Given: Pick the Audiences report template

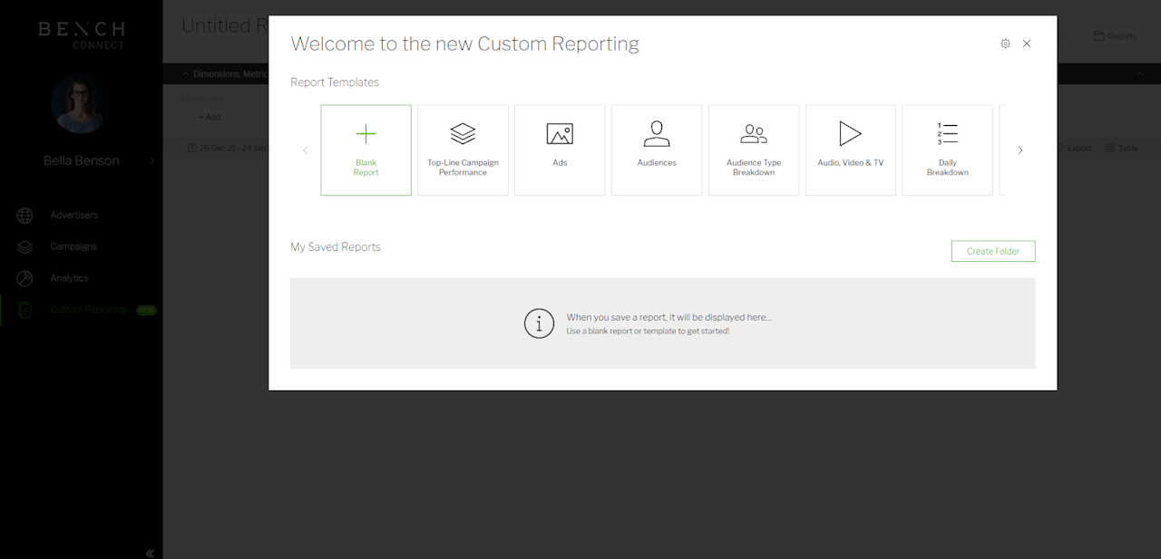Looking at the screenshot, I should 657,150.
